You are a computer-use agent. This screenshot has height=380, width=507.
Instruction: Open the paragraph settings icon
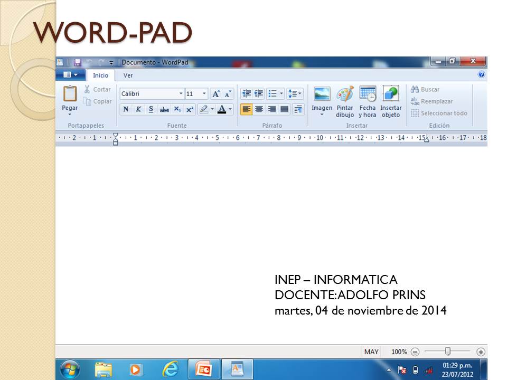(298, 109)
